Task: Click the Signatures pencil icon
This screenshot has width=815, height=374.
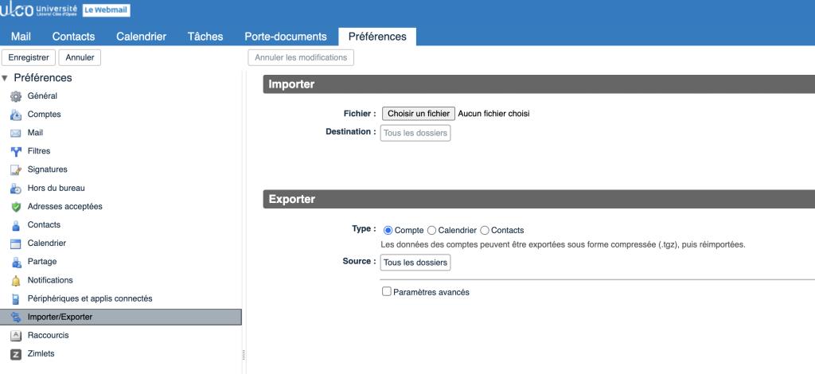Action: tap(15, 169)
